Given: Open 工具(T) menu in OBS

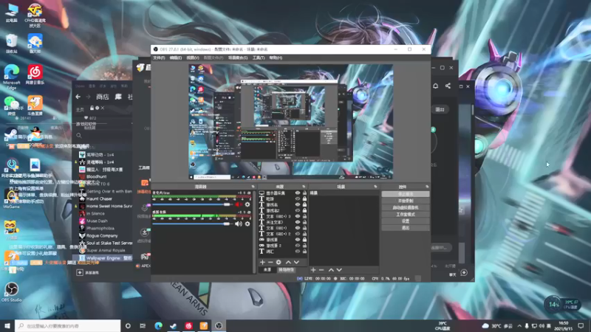Looking at the screenshot, I should 259,58.
